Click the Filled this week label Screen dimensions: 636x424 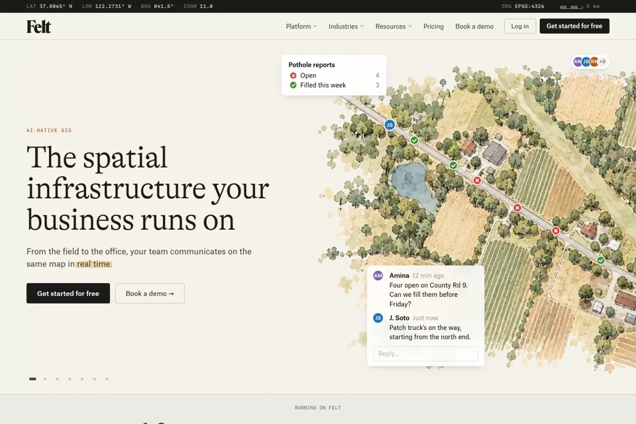(x=323, y=85)
